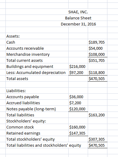118x157 pixels.
Task: Select the $470,505 total assets value
Action: pos(97,78)
